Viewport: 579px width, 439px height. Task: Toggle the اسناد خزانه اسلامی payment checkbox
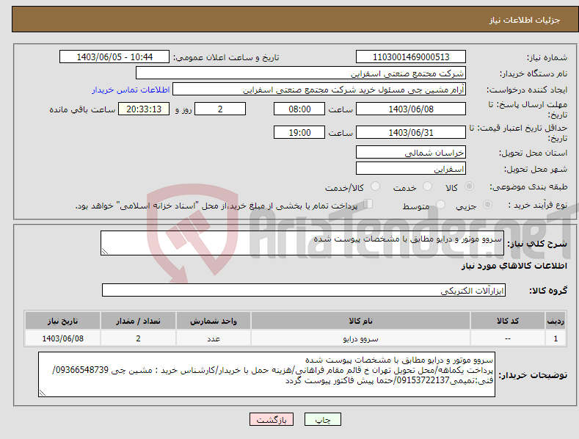pyautogui.click(x=368, y=203)
